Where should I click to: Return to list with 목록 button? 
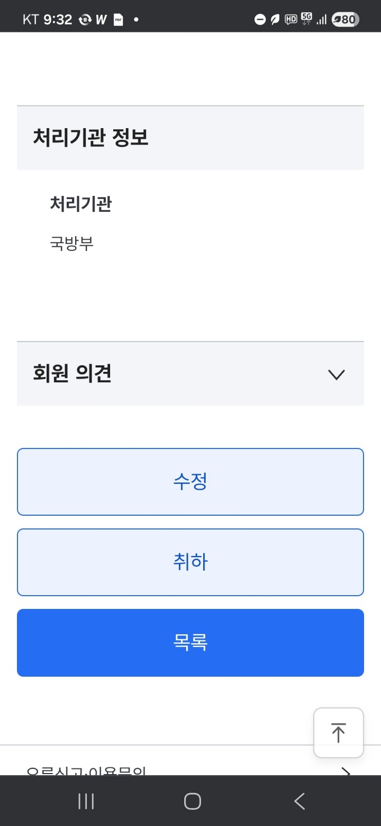click(x=190, y=643)
